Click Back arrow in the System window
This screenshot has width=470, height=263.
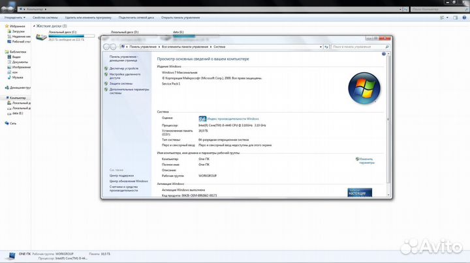106,47
